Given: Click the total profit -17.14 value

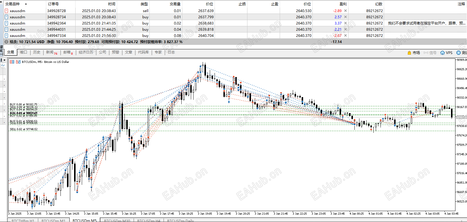Looking at the screenshot, I should click(x=337, y=42).
